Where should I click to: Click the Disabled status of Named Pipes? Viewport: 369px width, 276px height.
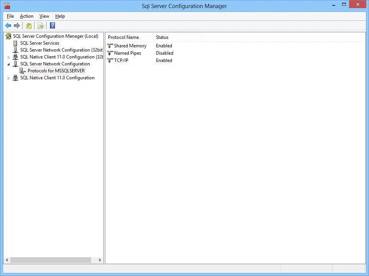point(165,53)
